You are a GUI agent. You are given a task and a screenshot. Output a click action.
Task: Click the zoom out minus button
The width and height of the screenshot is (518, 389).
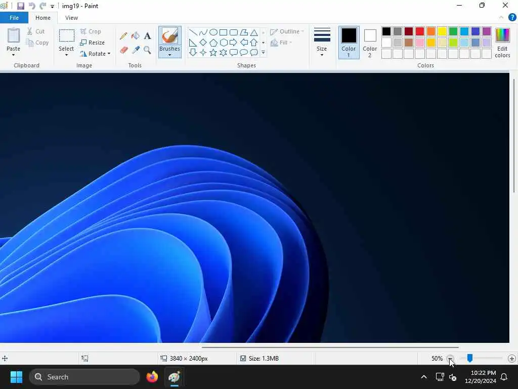point(450,358)
